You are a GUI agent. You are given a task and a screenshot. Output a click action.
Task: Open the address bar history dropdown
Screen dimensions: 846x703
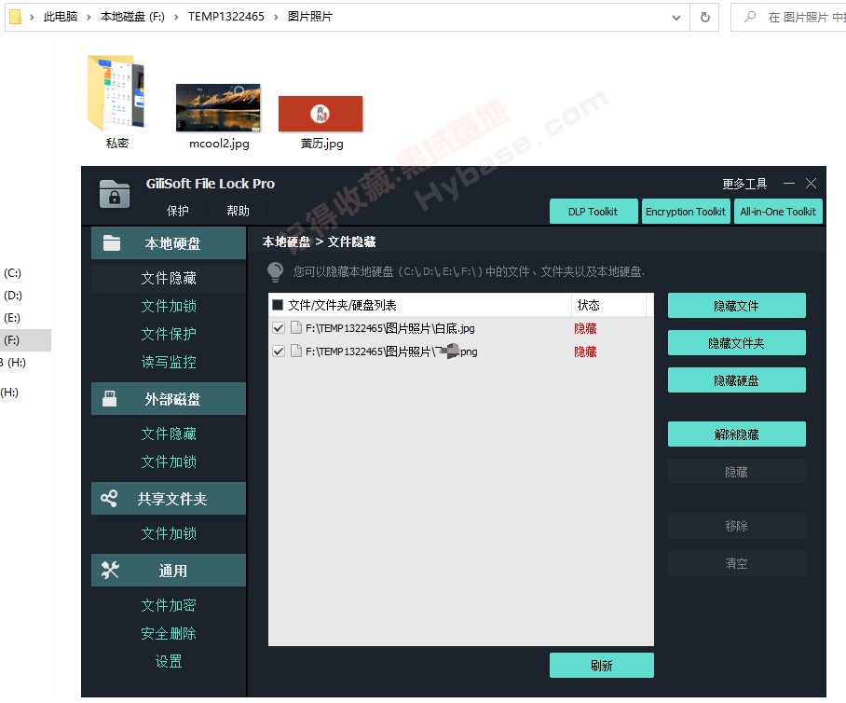676,18
